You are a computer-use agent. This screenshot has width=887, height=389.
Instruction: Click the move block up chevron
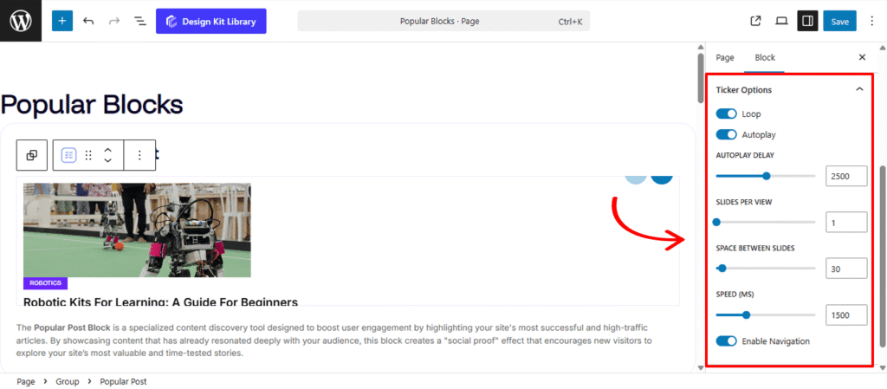(107, 150)
